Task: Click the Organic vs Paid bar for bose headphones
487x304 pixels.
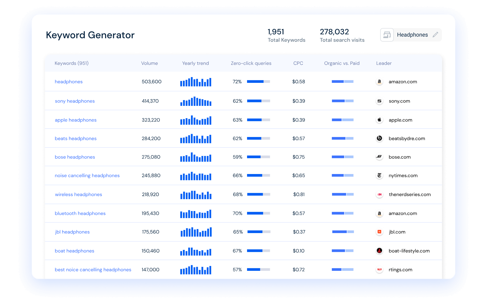Action: (343, 157)
